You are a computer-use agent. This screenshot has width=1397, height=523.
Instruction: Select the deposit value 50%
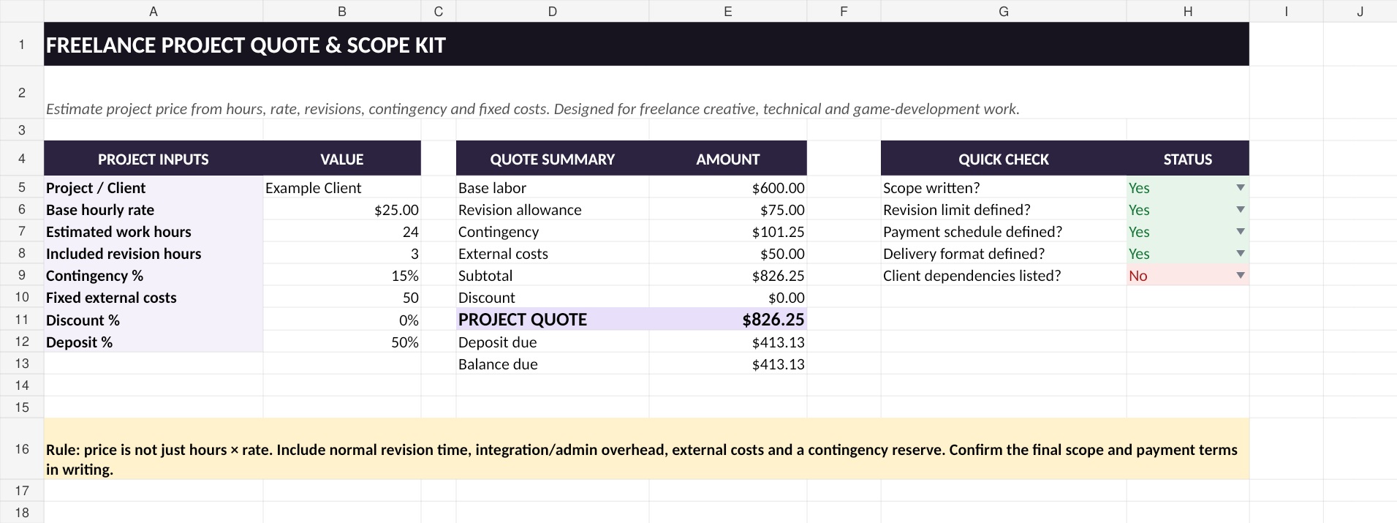[x=342, y=342]
